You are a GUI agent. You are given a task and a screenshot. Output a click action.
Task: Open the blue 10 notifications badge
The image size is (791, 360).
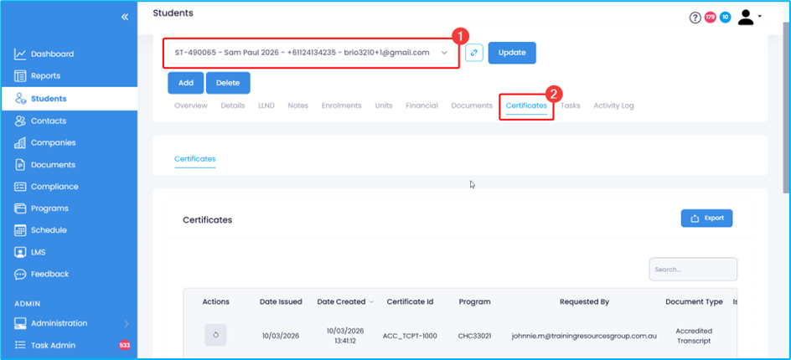(725, 18)
